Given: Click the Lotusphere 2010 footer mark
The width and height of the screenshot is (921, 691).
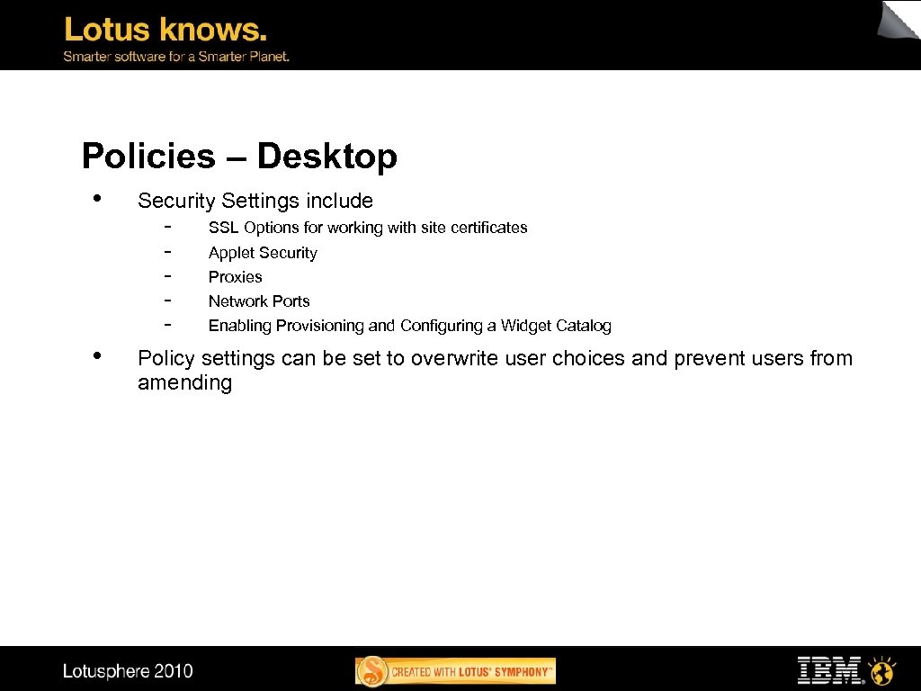Looking at the screenshot, I should click(x=128, y=671).
